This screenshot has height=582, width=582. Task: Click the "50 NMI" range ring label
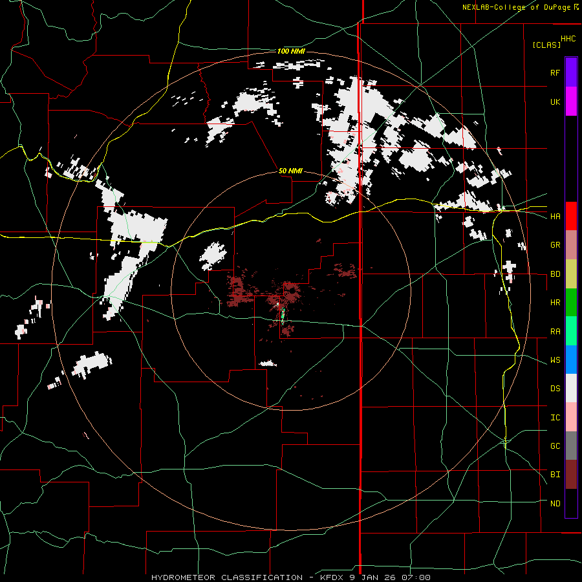pos(290,171)
